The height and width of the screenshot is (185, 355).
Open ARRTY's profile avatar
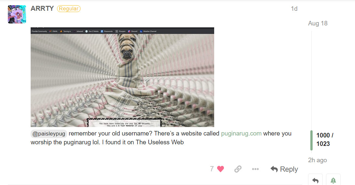click(17, 14)
